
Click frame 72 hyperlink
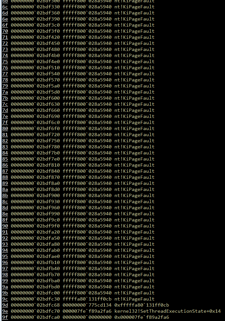click(x=5, y=43)
